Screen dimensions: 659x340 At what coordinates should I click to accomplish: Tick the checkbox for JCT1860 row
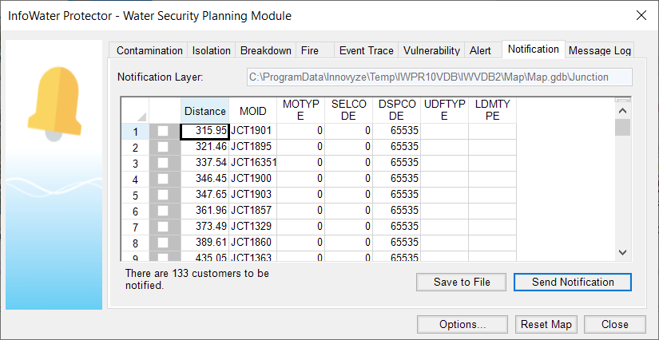coord(163,243)
